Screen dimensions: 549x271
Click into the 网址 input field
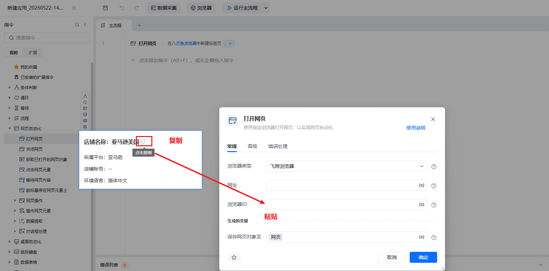coord(347,185)
